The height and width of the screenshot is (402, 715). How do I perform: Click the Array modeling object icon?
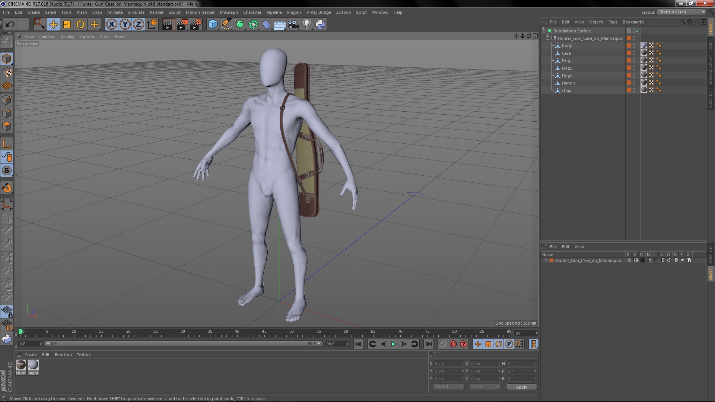[253, 25]
